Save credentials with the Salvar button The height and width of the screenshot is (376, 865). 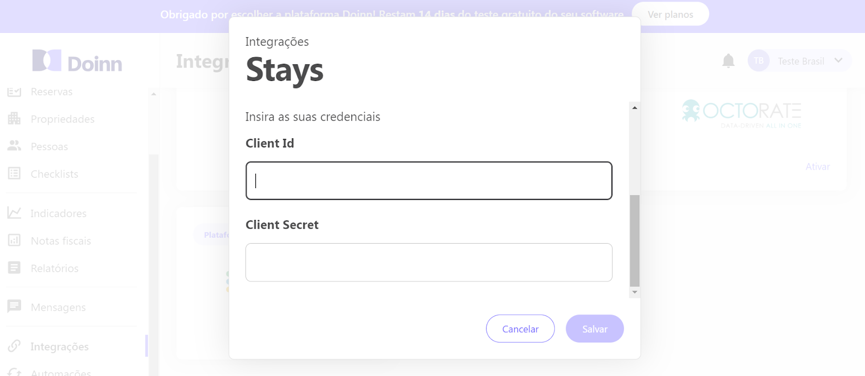[595, 329]
